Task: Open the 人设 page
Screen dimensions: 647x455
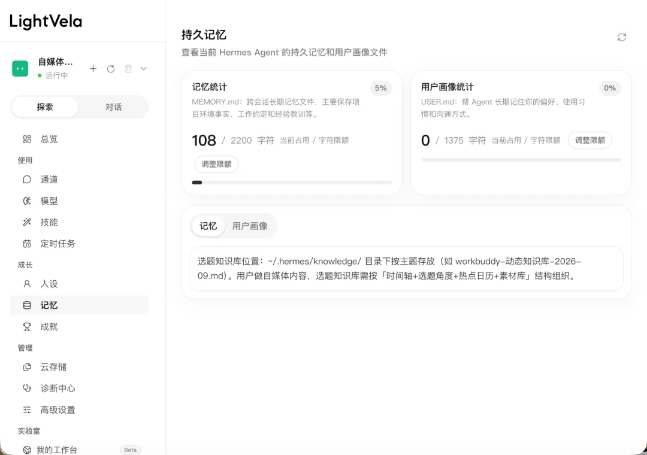Action: tap(79, 284)
